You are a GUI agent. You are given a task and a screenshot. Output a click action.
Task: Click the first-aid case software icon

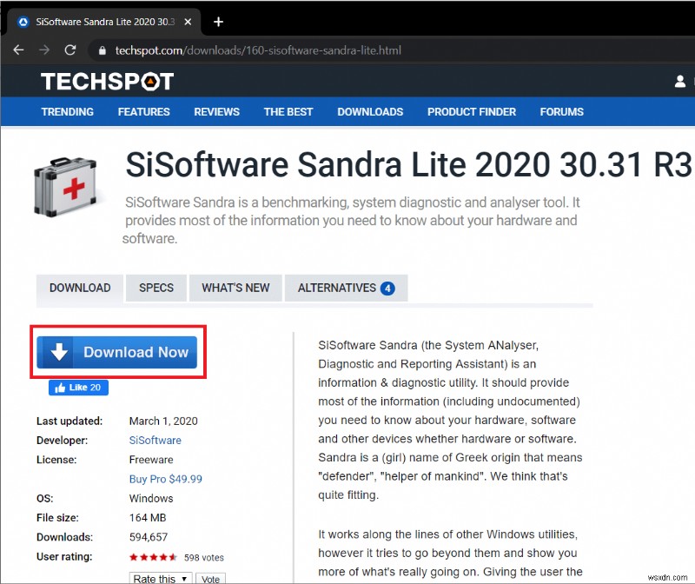(x=66, y=187)
